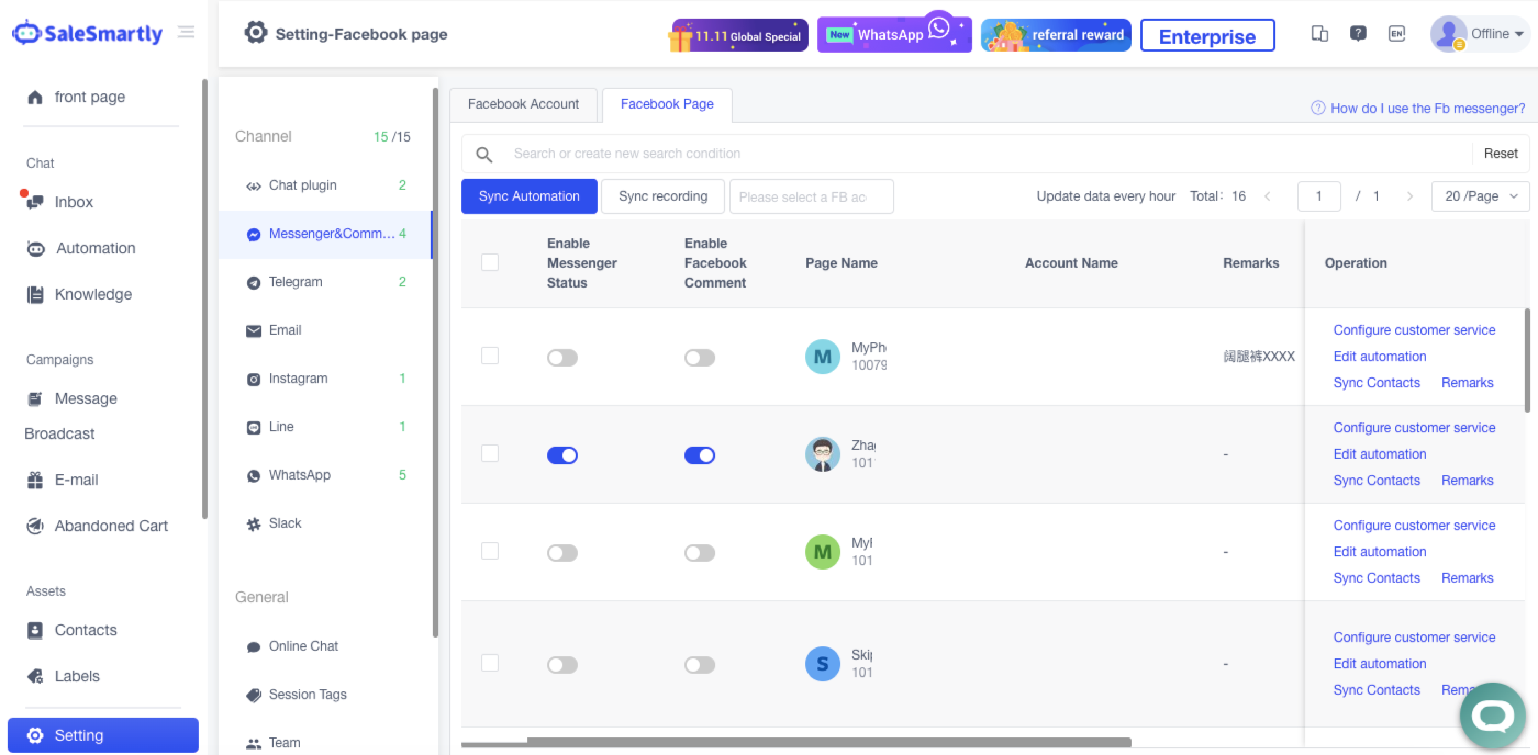The image size is (1538, 755).
Task: Expand the Offline status dropdown
Action: click(1496, 33)
